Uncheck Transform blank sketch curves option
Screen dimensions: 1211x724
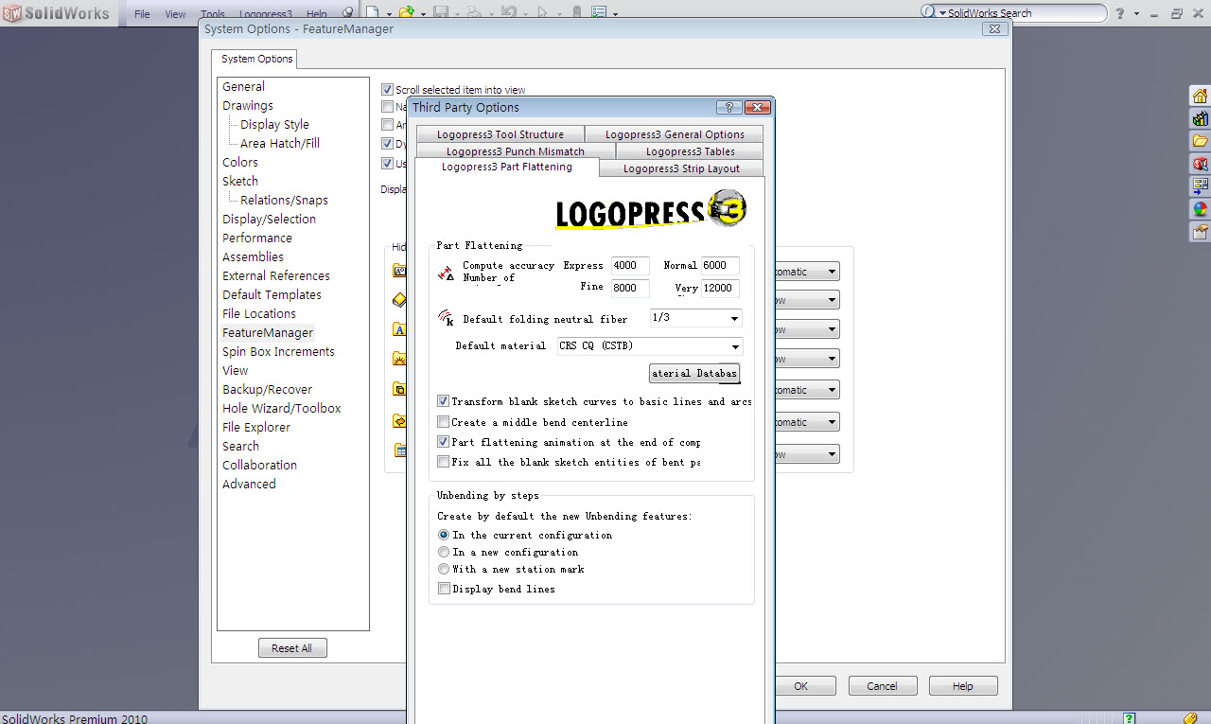443,402
